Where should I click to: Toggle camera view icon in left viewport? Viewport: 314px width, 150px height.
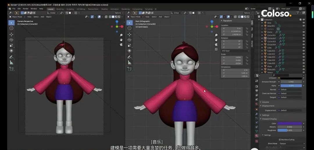pos(121,45)
